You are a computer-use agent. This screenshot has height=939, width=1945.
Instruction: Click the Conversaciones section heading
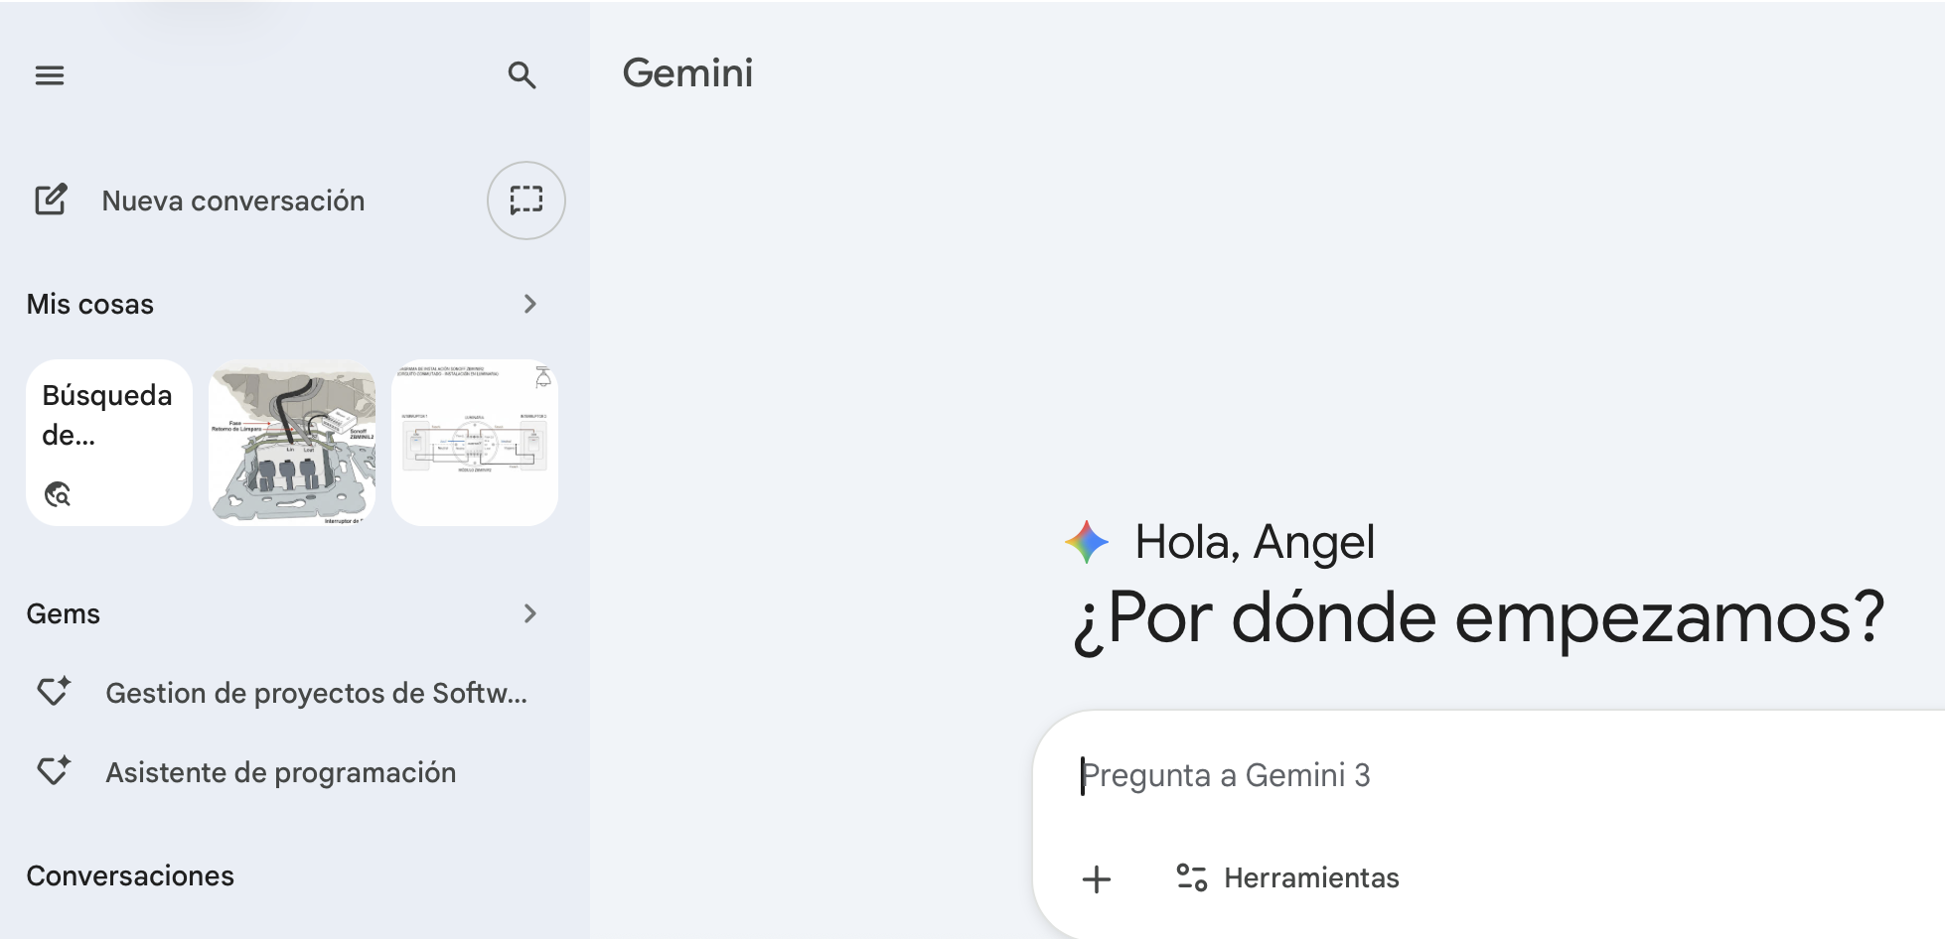click(x=130, y=875)
